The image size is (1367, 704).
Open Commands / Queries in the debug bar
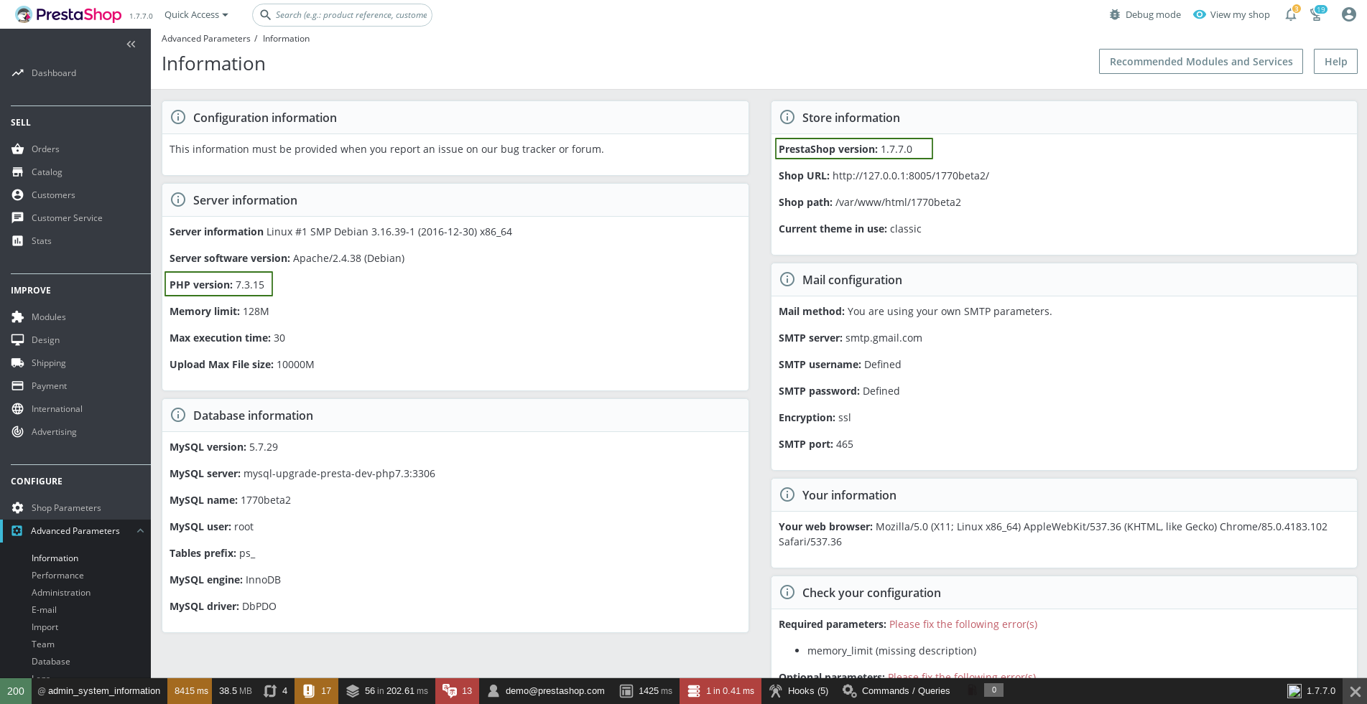896,691
